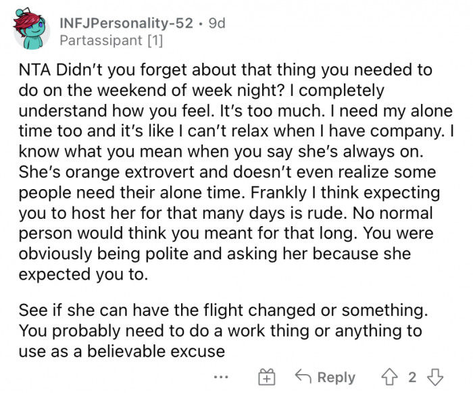Click the Partassipant [1] user flair
Screen dimensions: 473x393
pyautogui.click(x=111, y=41)
